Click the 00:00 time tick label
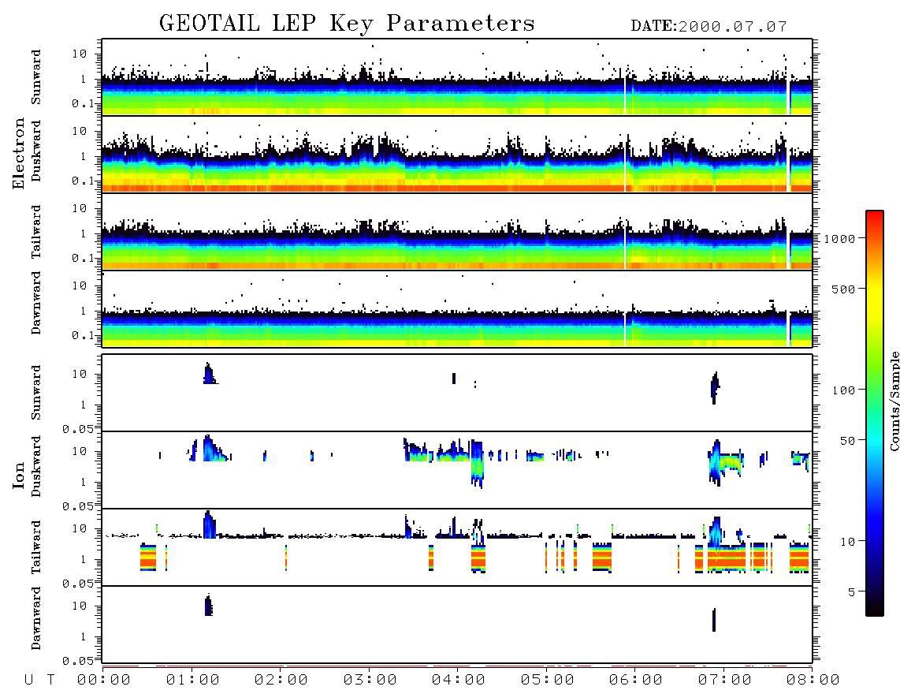 (x=104, y=681)
